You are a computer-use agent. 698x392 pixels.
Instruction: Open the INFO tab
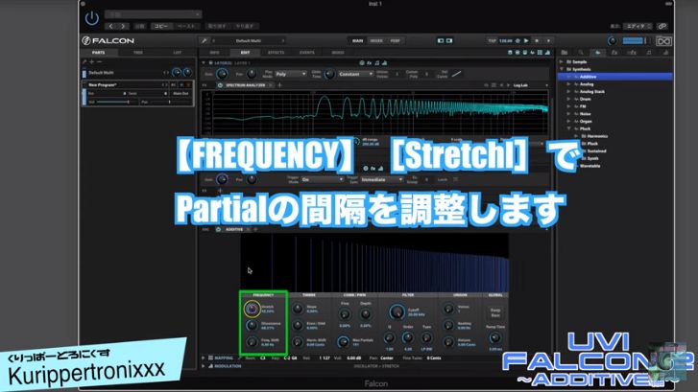pos(214,53)
